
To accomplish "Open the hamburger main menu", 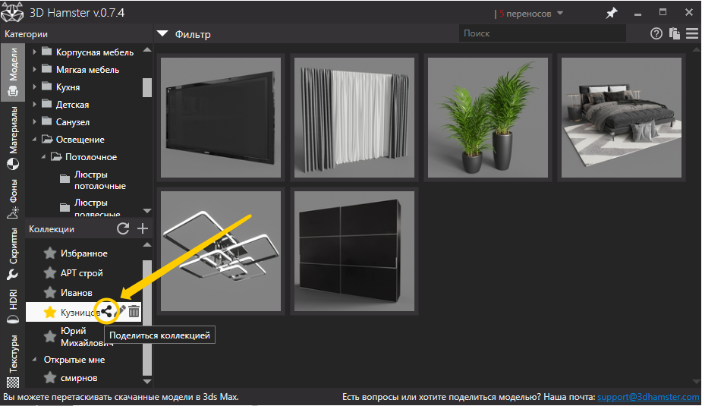I will [692, 33].
